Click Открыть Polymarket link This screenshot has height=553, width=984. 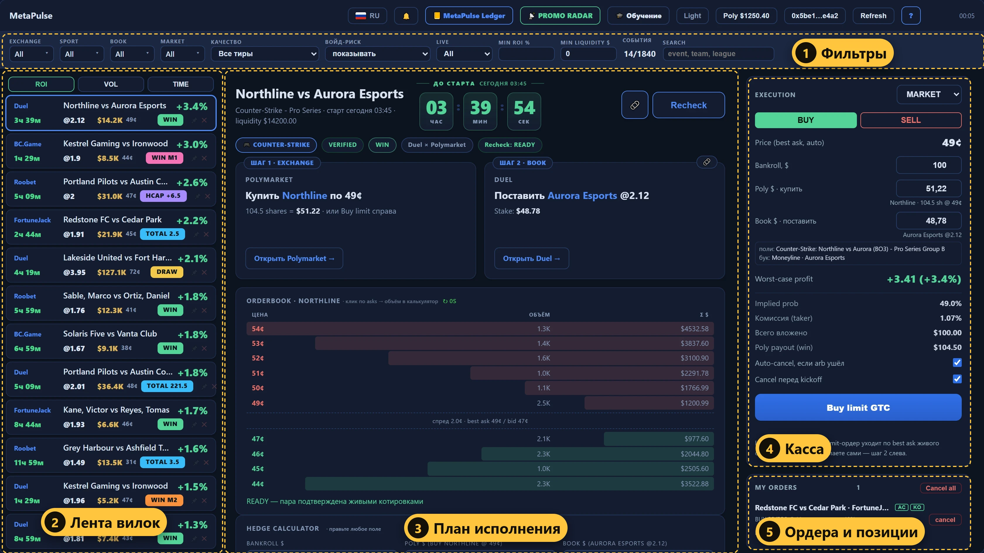pos(294,258)
